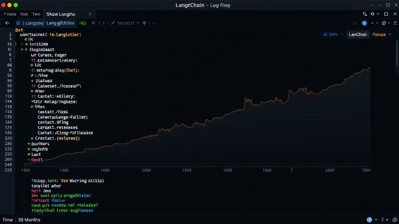Screen dimensions: 399x224
Task: Click the pencil edit icon in toolbar
Action: 113,23
